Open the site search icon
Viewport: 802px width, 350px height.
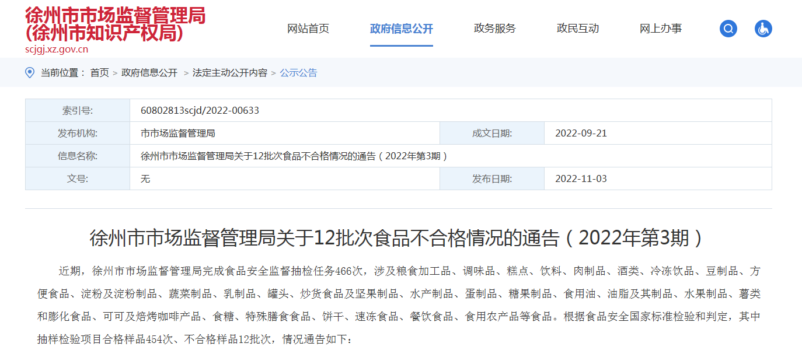(728, 29)
